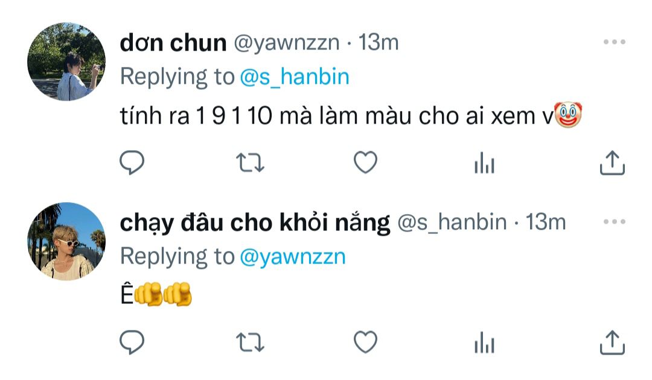Open more options for @s_hanbin's tweet
This screenshot has height=380, width=652.
click(x=615, y=222)
